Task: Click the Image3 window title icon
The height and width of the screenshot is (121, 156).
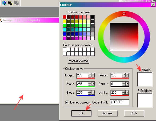Action: tap(1, 20)
